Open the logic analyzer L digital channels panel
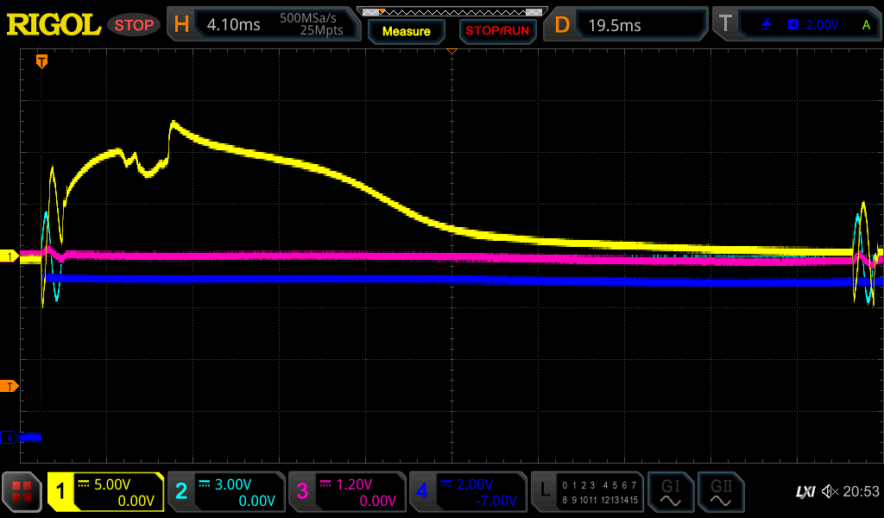This screenshot has height=518, width=884. (587, 492)
